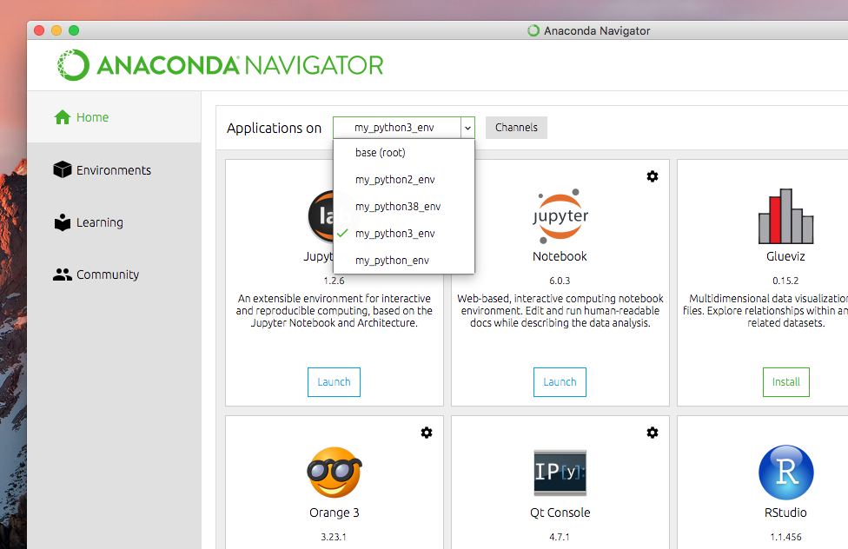Choose my_python2_env from the list
The height and width of the screenshot is (549, 848).
click(395, 180)
